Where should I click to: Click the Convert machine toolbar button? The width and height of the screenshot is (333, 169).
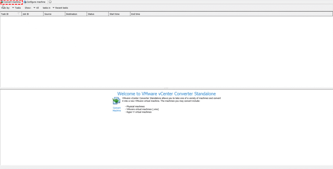pyautogui.click(x=12, y=2)
